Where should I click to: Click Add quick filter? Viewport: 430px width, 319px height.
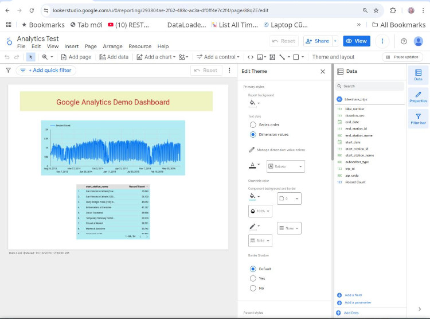coord(46,71)
